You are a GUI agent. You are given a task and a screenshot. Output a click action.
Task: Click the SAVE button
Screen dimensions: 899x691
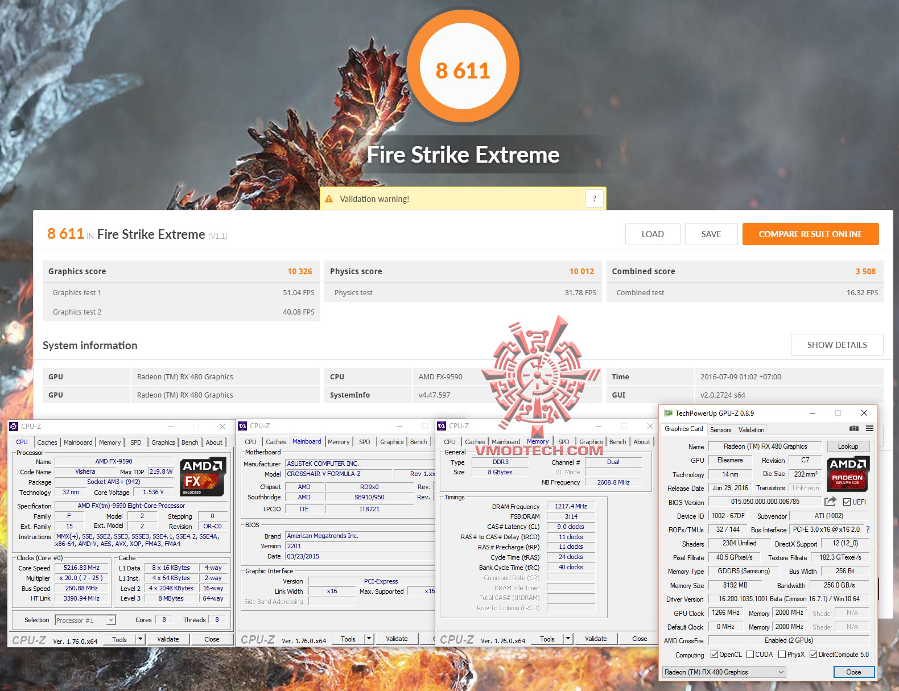[711, 234]
